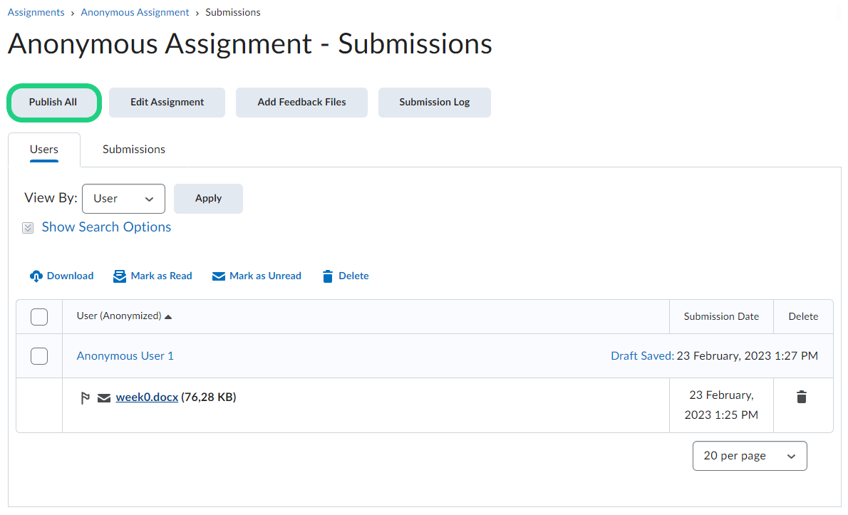Click the flag icon beside week0.docx
Screen dimensions: 848x515
click(85, 398)
